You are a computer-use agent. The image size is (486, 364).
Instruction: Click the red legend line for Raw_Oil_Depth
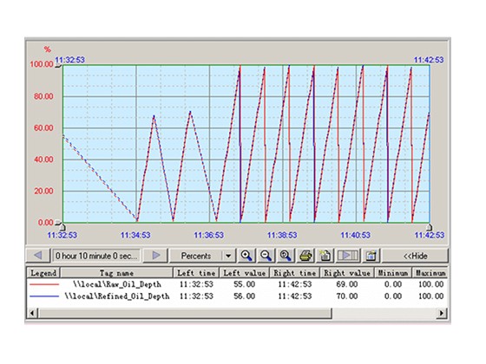point(44,284)
